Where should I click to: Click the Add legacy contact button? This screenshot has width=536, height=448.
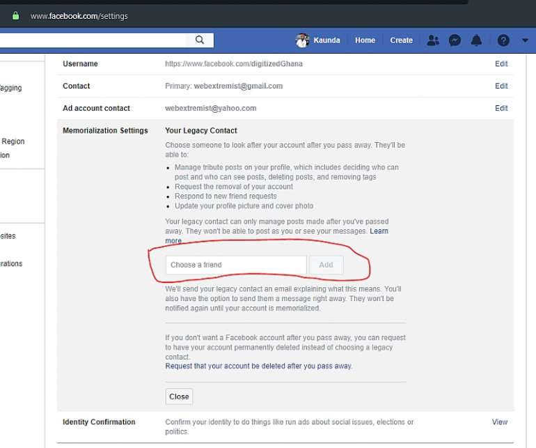click(326, 265)
